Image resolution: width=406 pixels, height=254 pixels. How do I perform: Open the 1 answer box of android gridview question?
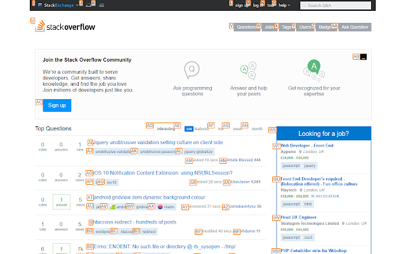pyautogui.click(x=62, y=202)
